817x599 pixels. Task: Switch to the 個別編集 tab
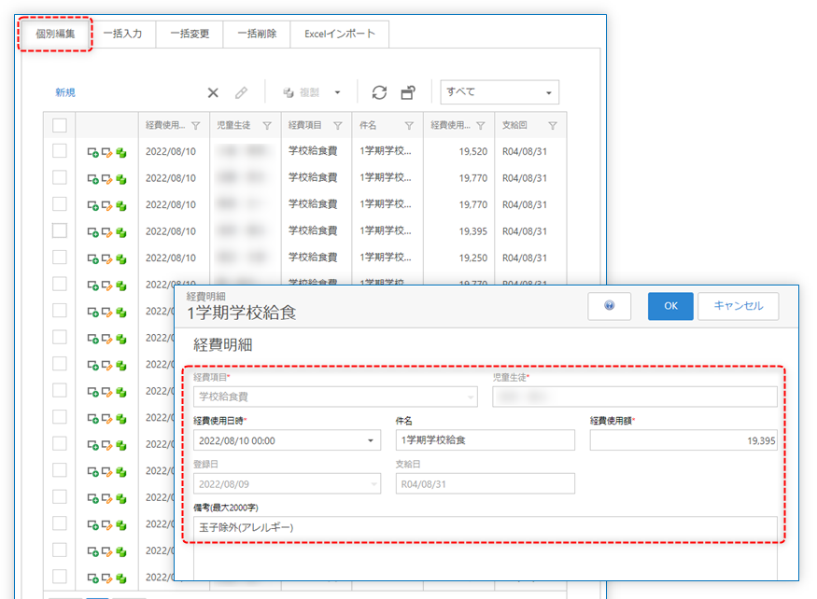pyautogui.click(x=55, y=34)
